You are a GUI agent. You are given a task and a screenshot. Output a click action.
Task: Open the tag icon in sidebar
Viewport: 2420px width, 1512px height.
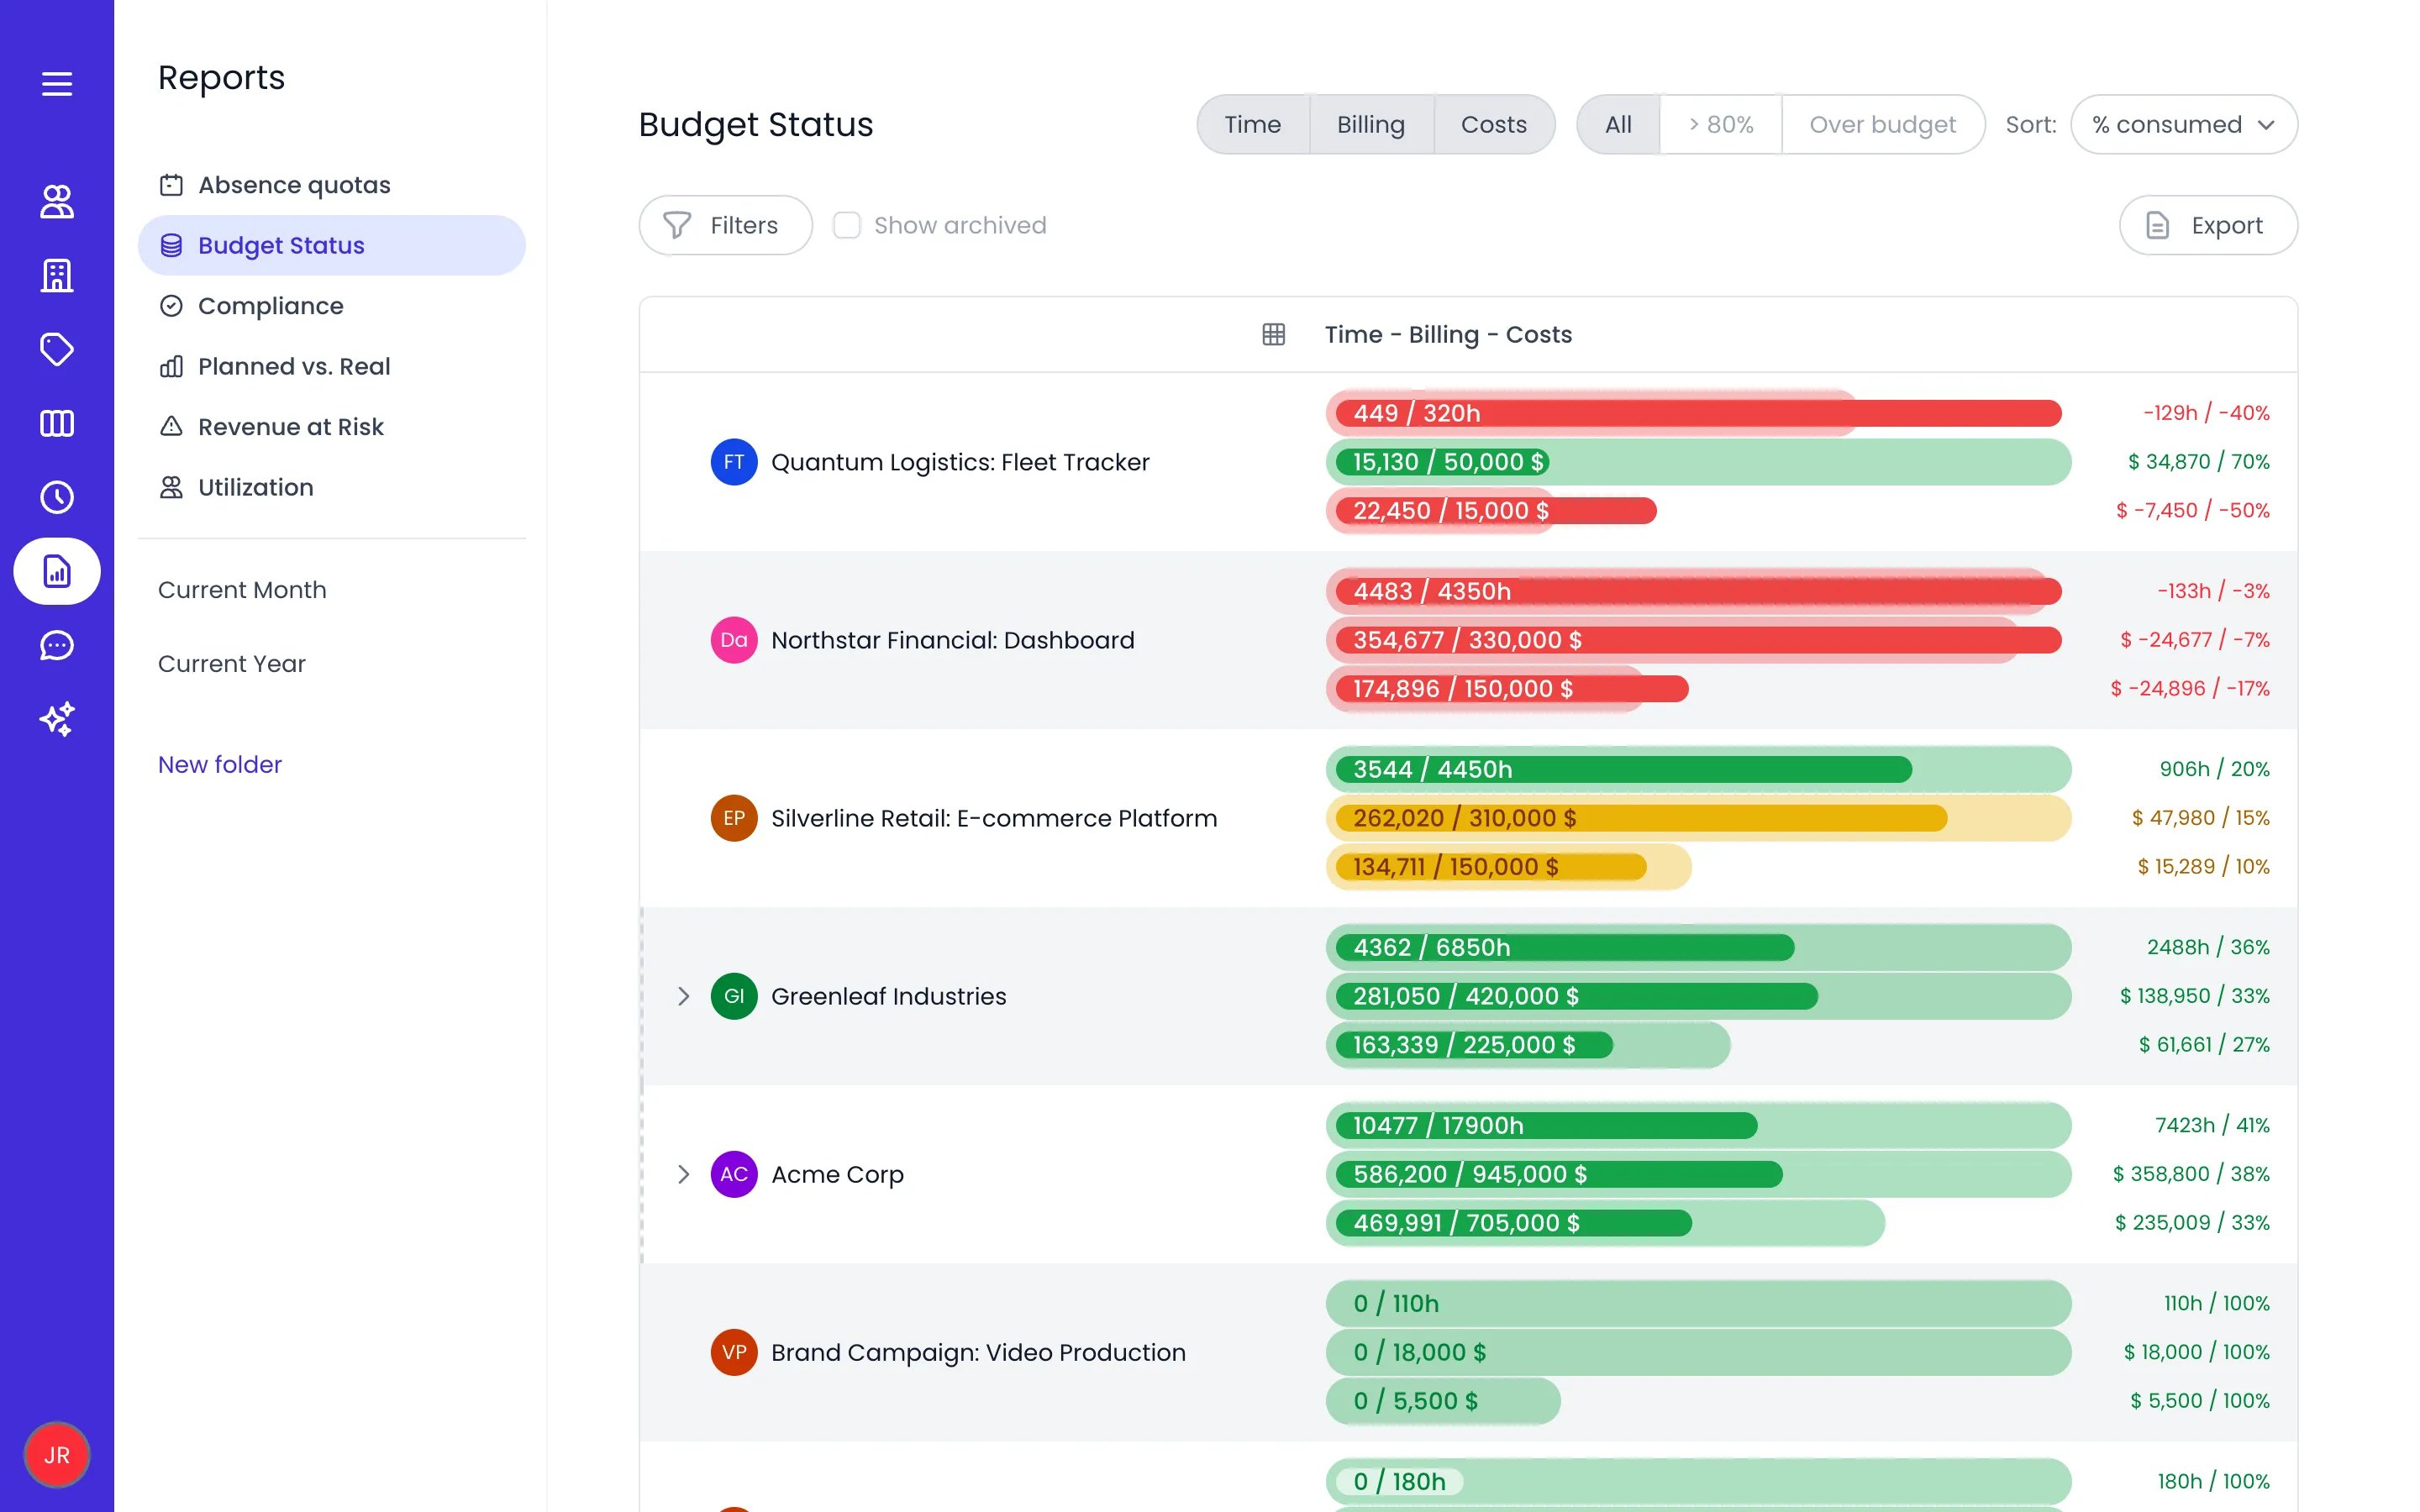pos(57,349)
